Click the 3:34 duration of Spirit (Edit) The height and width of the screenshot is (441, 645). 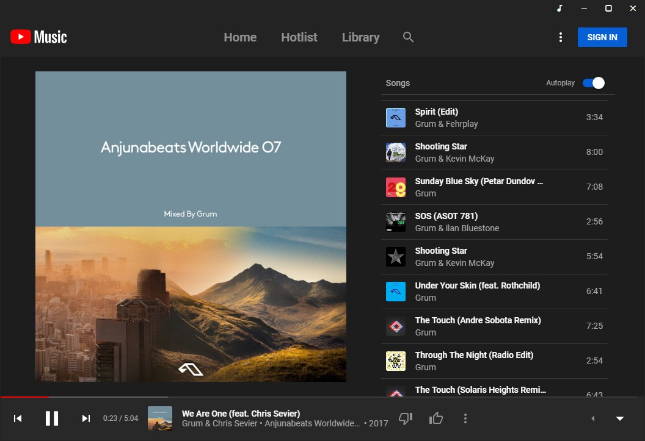click(594, 118)
